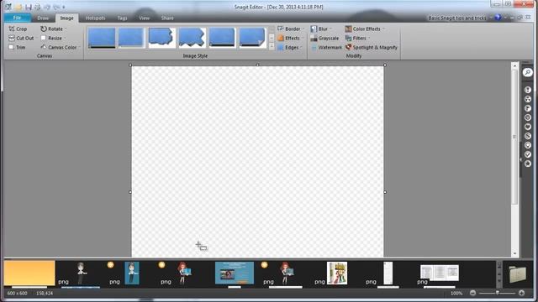538x302 pixels.
Task: Choose the Trim canvas option
Action: pyautogui.click(x=17, y=48)
